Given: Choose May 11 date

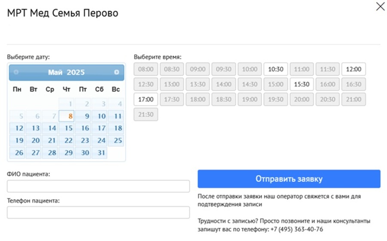Looking at the screenshot, I should coord(116,116).
